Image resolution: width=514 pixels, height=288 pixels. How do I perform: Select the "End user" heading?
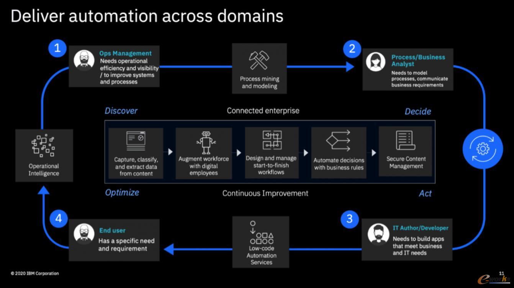pyautogui.click(x=112, y=230)
